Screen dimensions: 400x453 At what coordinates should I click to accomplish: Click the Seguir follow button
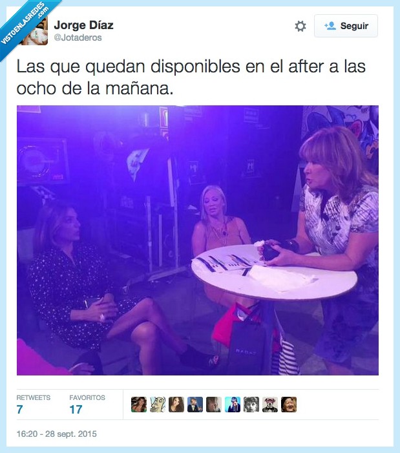[x=346, y=26]
